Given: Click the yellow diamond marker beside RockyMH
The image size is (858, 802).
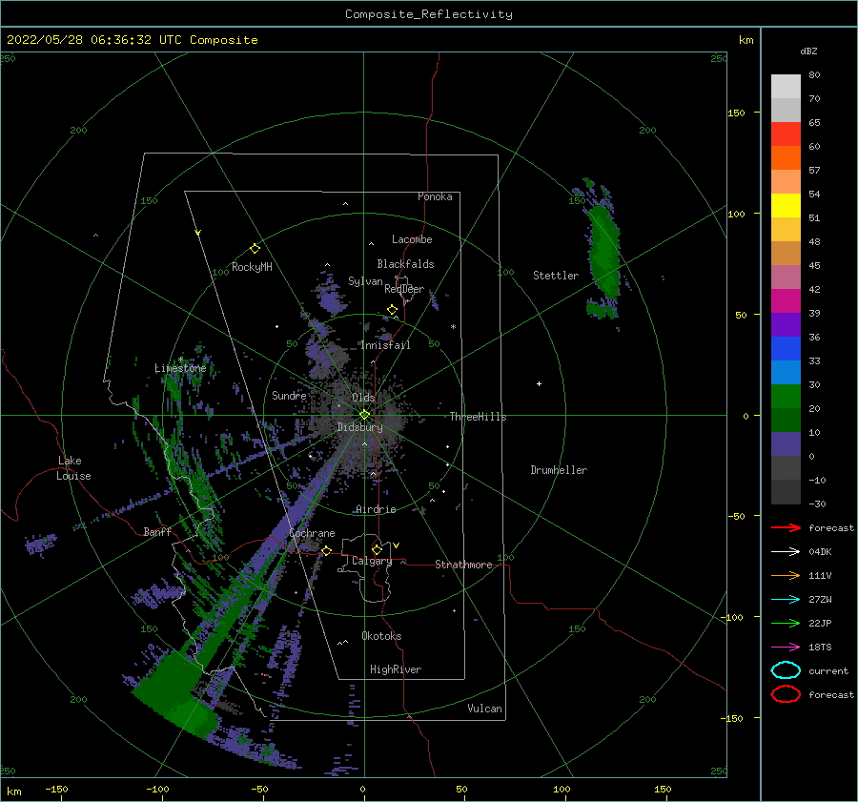Looking at the screenshot, I should pyautogui.click(x=255, y=249).
